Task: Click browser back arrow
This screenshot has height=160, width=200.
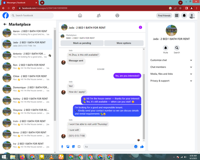Action: 3,8
